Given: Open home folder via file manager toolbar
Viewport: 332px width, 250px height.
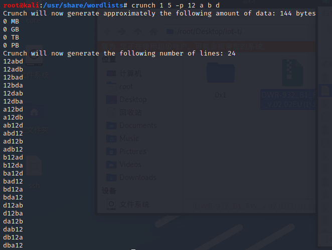Looking at the screenshot, I should point(153,32).
